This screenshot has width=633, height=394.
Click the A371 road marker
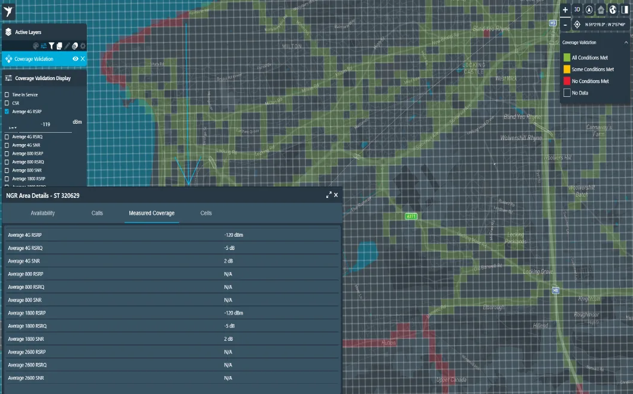[411, 216]
